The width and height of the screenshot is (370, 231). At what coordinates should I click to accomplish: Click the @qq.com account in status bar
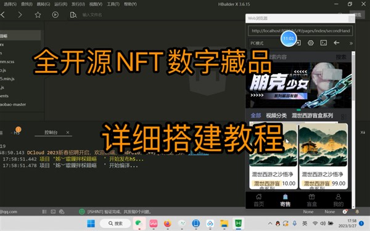[9, 212]
